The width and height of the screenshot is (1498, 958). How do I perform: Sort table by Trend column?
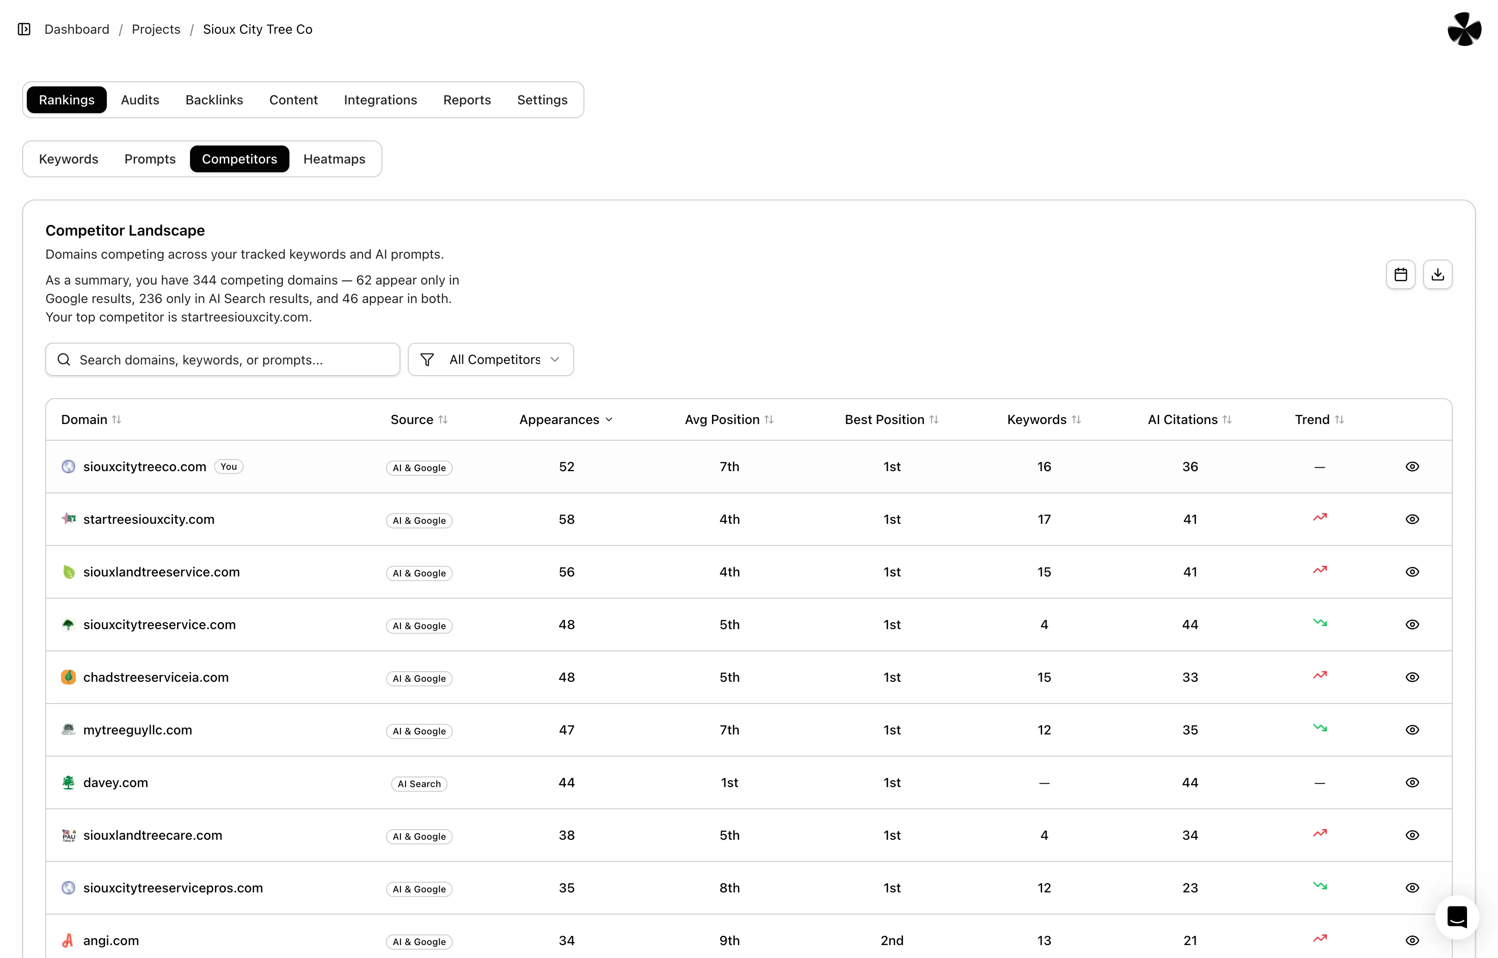[x=1320, y=420]
